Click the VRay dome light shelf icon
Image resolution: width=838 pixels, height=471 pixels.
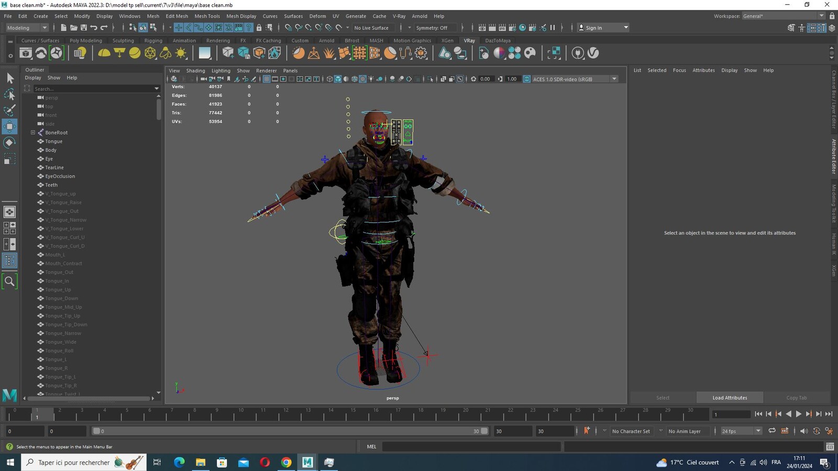click(104, 53)
